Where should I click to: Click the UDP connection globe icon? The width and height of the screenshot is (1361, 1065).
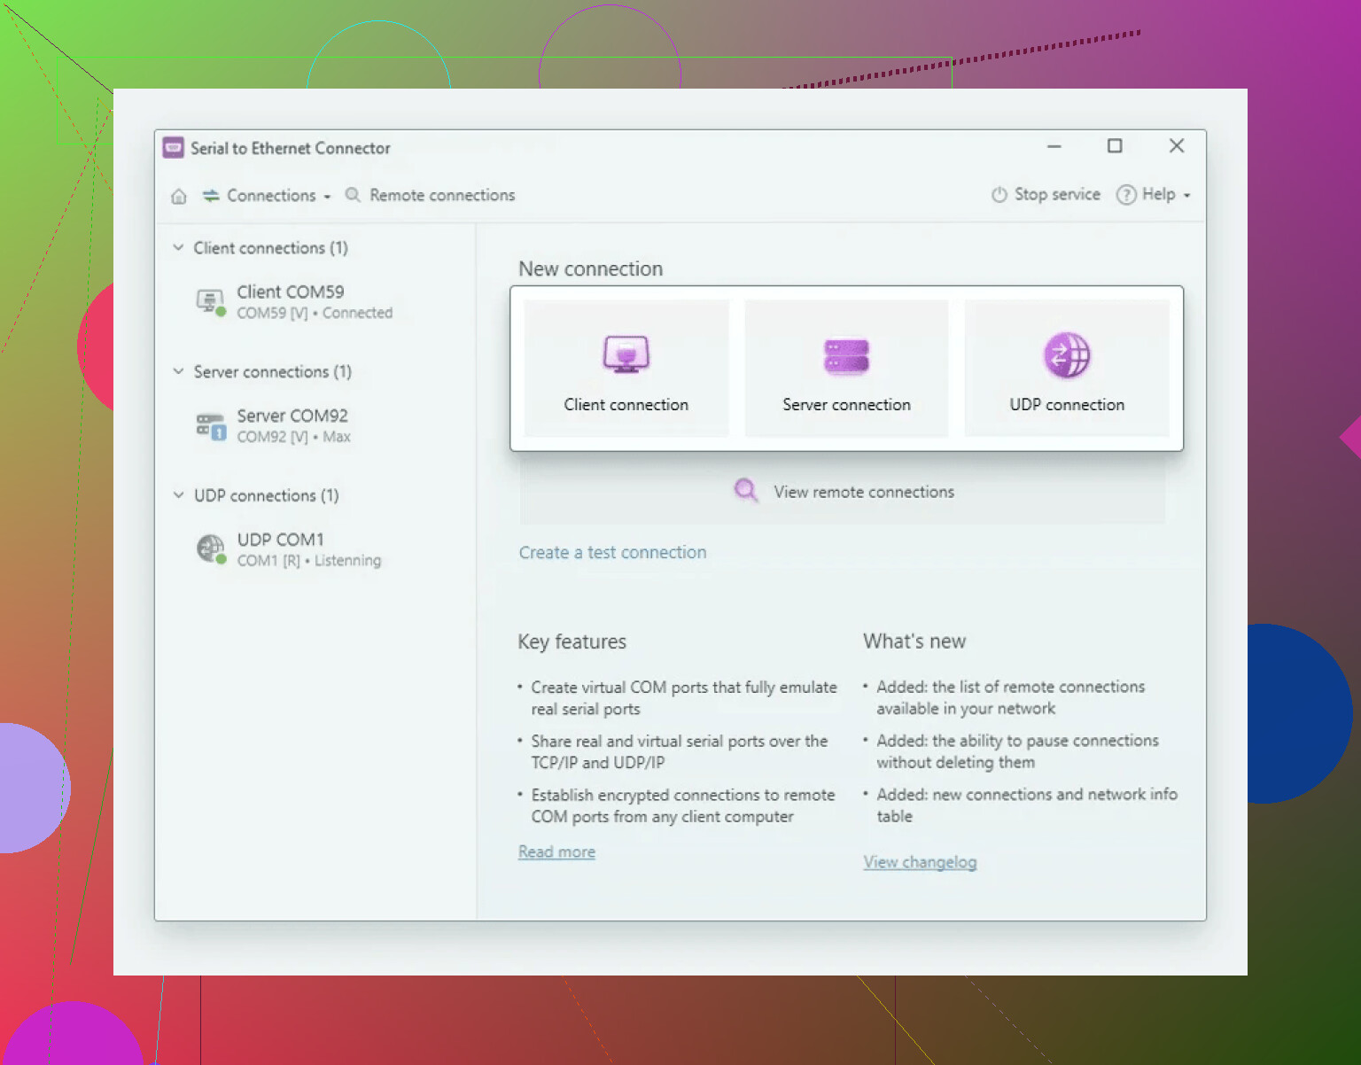click(1067, 355)
